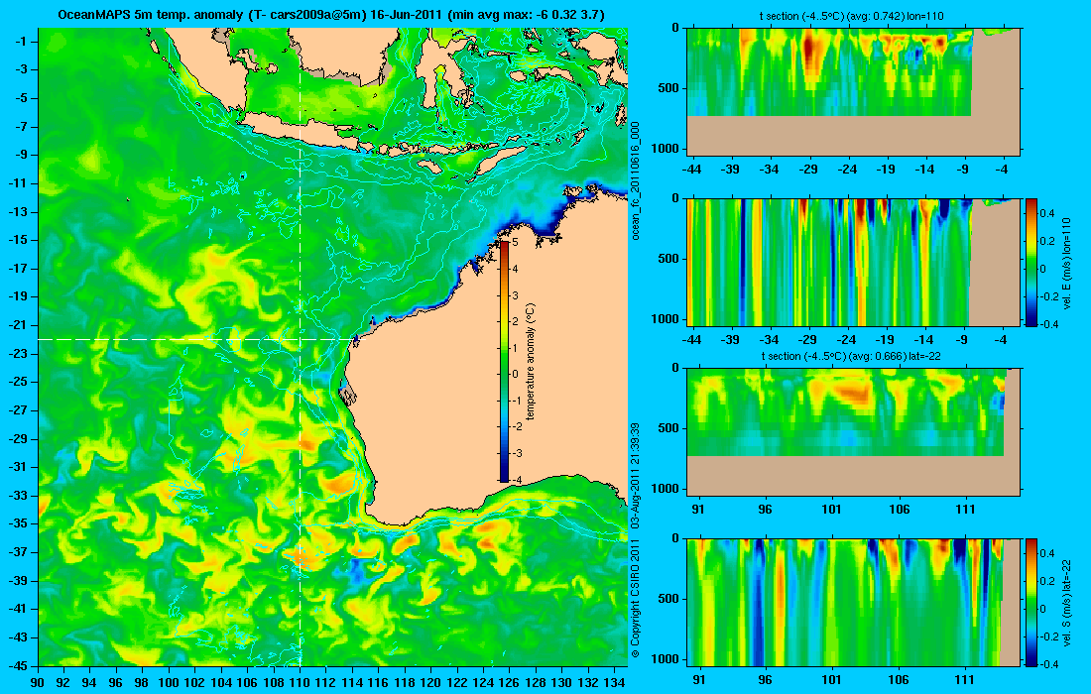This screenshot has width=1091, height=694.
Task: Open the southward velocity section plot lat=-22
Action: pos(853,602)
